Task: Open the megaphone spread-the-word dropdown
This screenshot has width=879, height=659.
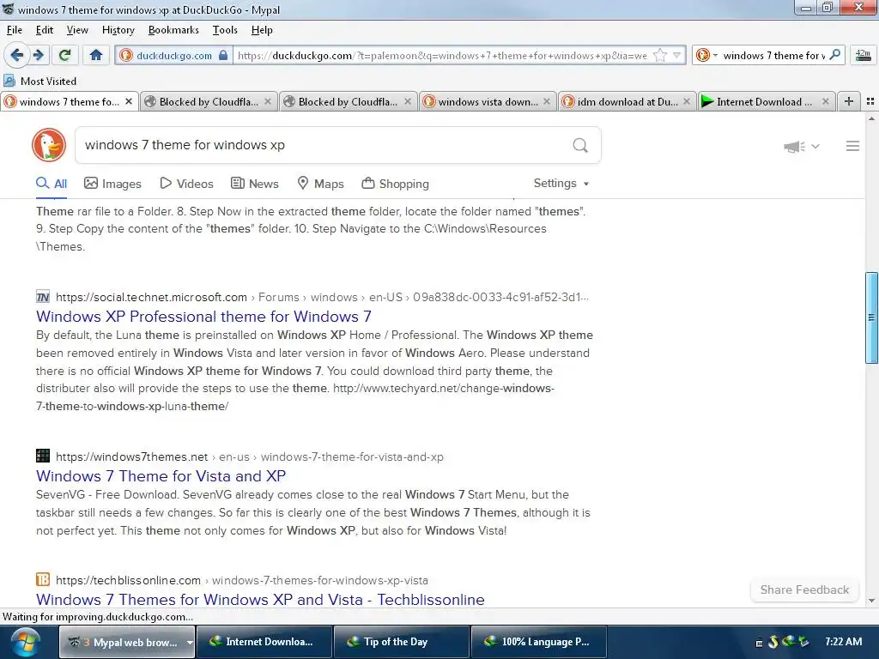Action: [x=802, y=146]
